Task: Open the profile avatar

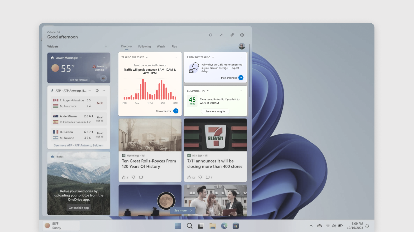Action: pyautogui.click(x=242, y=46)
